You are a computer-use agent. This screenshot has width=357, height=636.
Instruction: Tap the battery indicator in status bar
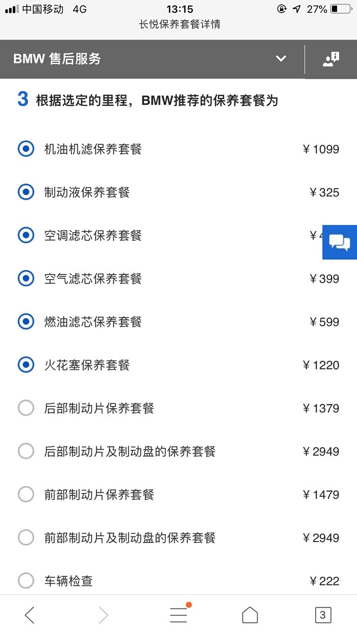pyautogui.click(x=341, y=9)
